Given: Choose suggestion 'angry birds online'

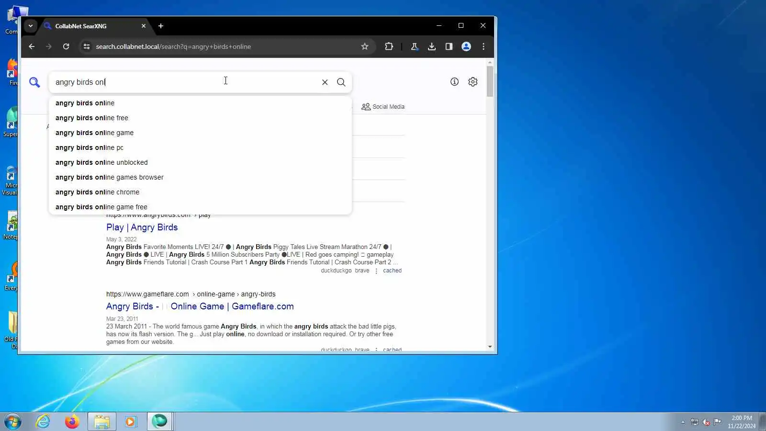Looking at the screenshot, I should coord(200,103).
